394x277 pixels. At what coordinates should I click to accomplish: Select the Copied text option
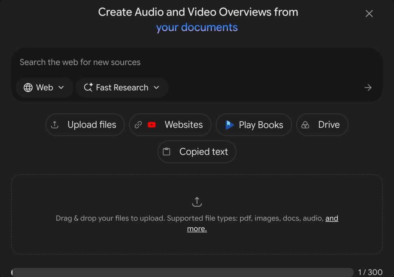[x=197, y=152]
